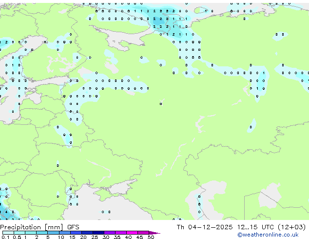Click the date text 'Th 04-12-2025'
The width and height of the screenshot is (309, 239).
pyautogui.click(x=205, y=227)
